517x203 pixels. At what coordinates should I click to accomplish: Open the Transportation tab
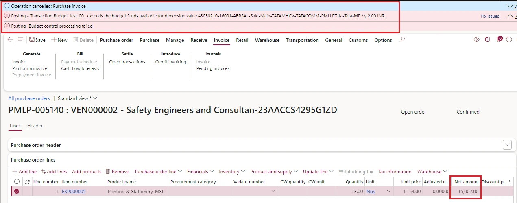tap(302, 40)
